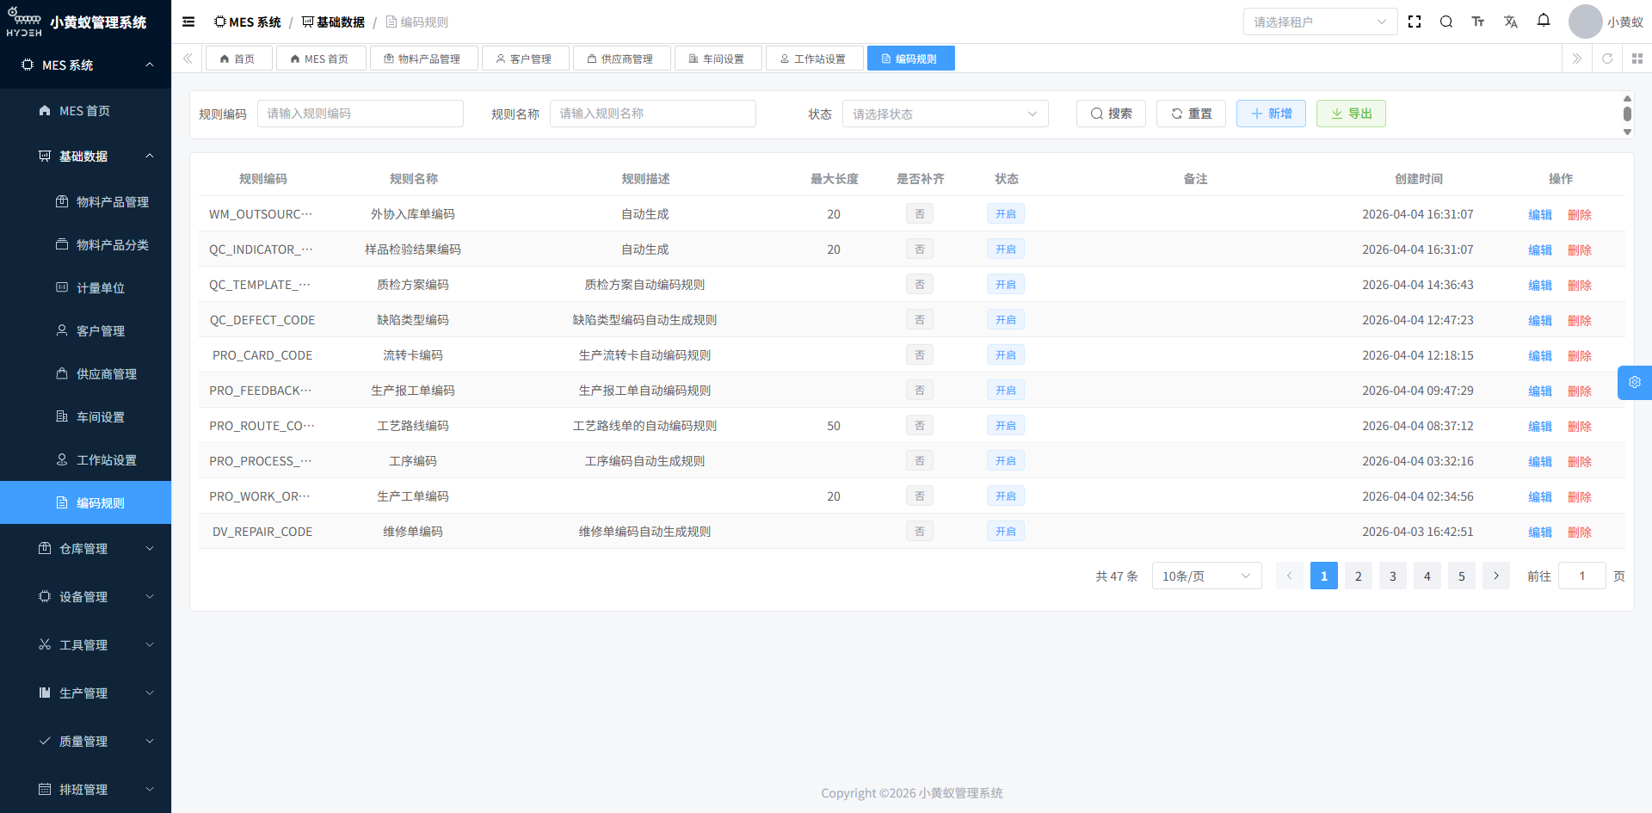Click the HYDEH logo icon
This screenshot has width=1652, height=813.
[24, 22]
